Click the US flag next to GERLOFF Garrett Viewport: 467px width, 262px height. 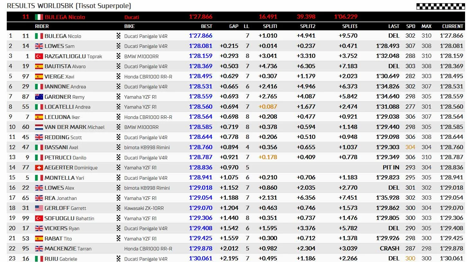tap(39, 208)
